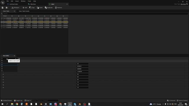Open the Asset menu
This screenshot has width=189, height=106.
click(x=17, y=1)
